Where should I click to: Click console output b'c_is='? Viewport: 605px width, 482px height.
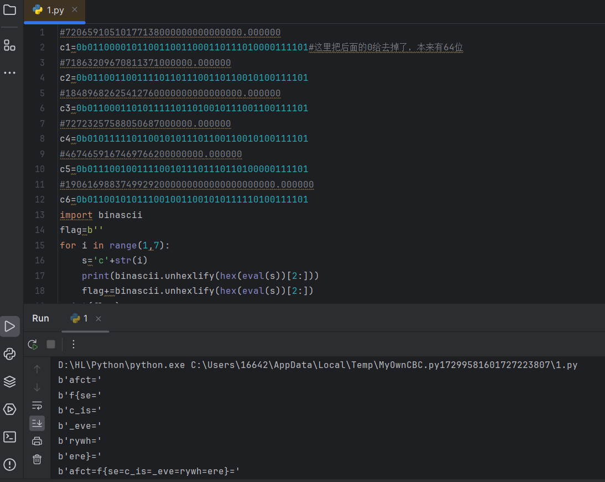click(80, 410)
